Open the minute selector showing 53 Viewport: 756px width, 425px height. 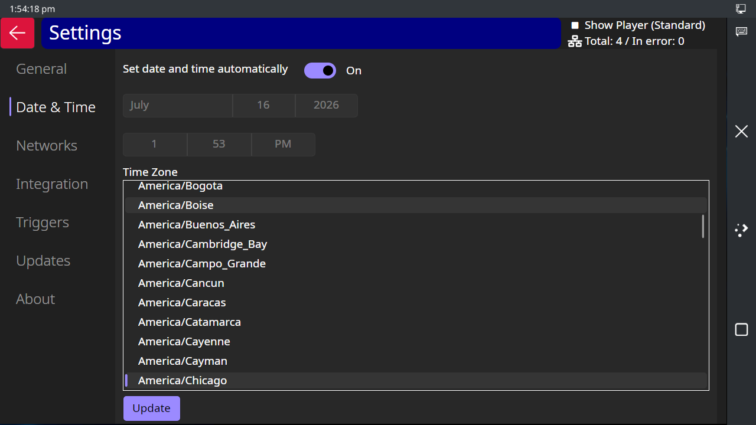point(219,145)
